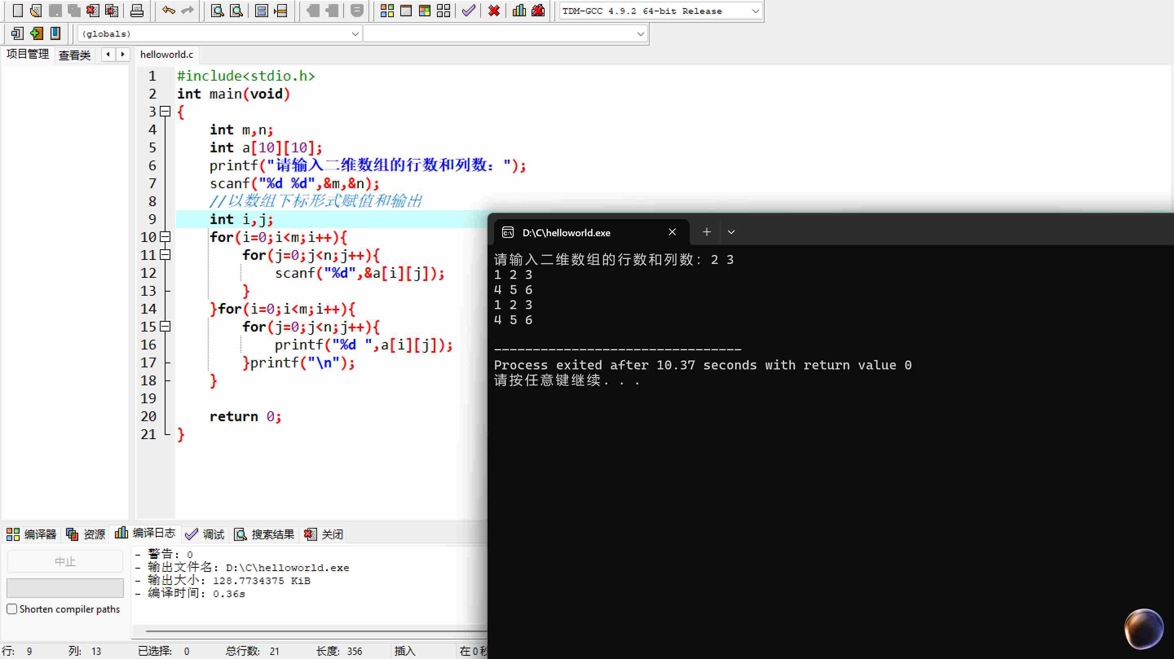
Task: Open the TDM-GCC compiler selection dropdown
Action: pos(755,11)
